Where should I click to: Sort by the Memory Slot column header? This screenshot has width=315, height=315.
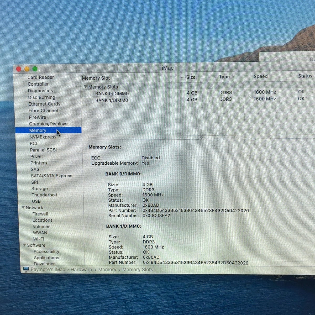pos(96,78)
